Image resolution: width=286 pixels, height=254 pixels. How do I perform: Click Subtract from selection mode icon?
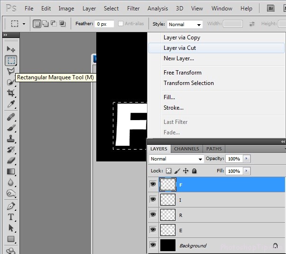(54, 23)
